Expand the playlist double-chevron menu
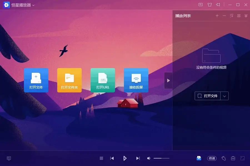 246,16
